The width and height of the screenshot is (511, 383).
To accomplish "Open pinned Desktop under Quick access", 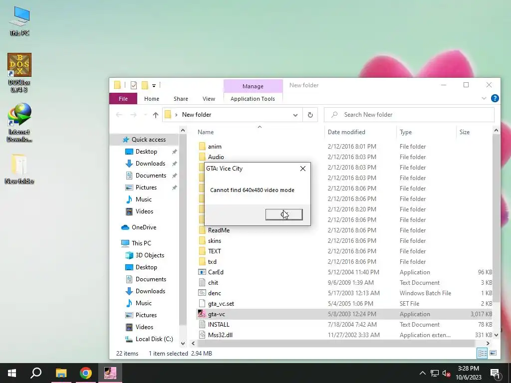I will [146, 152].
